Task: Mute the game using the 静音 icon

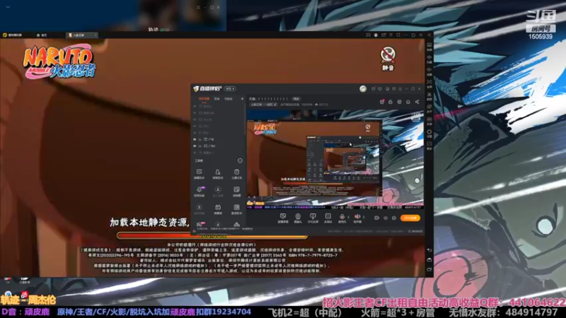Action: coord(388,59)
